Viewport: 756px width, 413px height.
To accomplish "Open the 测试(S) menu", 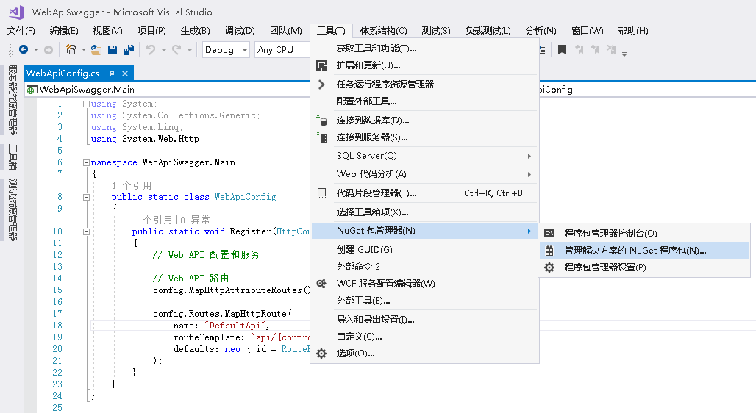I will pos(436,31).
